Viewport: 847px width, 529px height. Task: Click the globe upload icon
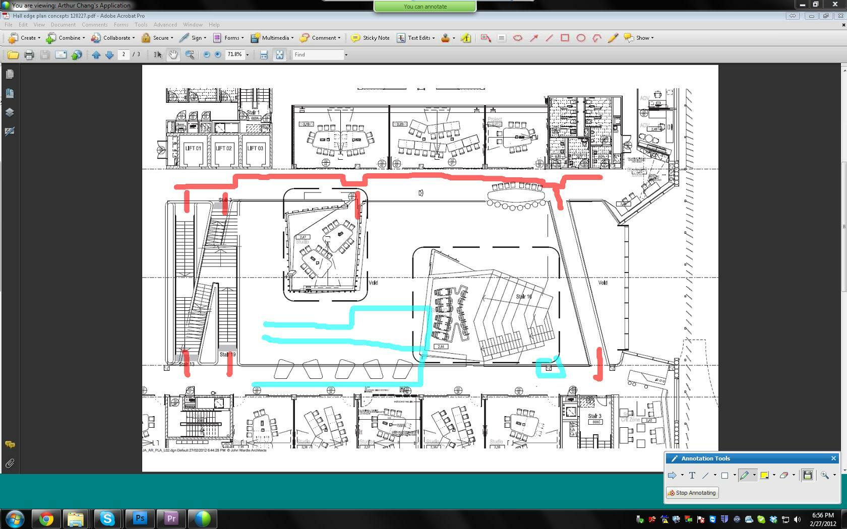(77, 55)
